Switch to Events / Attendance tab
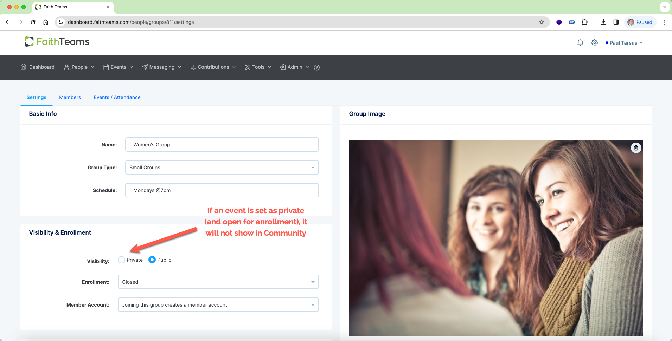This screenshot has height=341, width=672. click(x=117, y=97)
